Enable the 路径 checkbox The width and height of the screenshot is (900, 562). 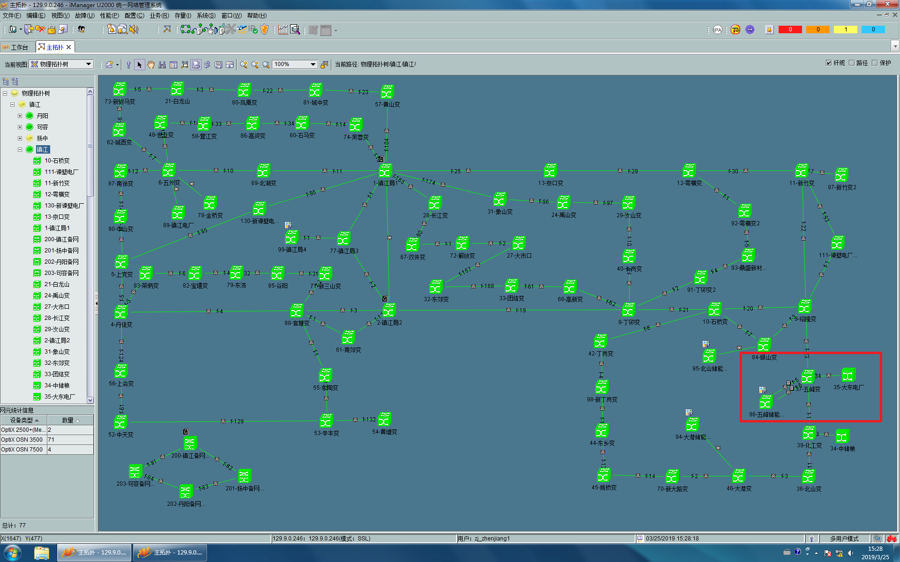[x=852, y=63]
